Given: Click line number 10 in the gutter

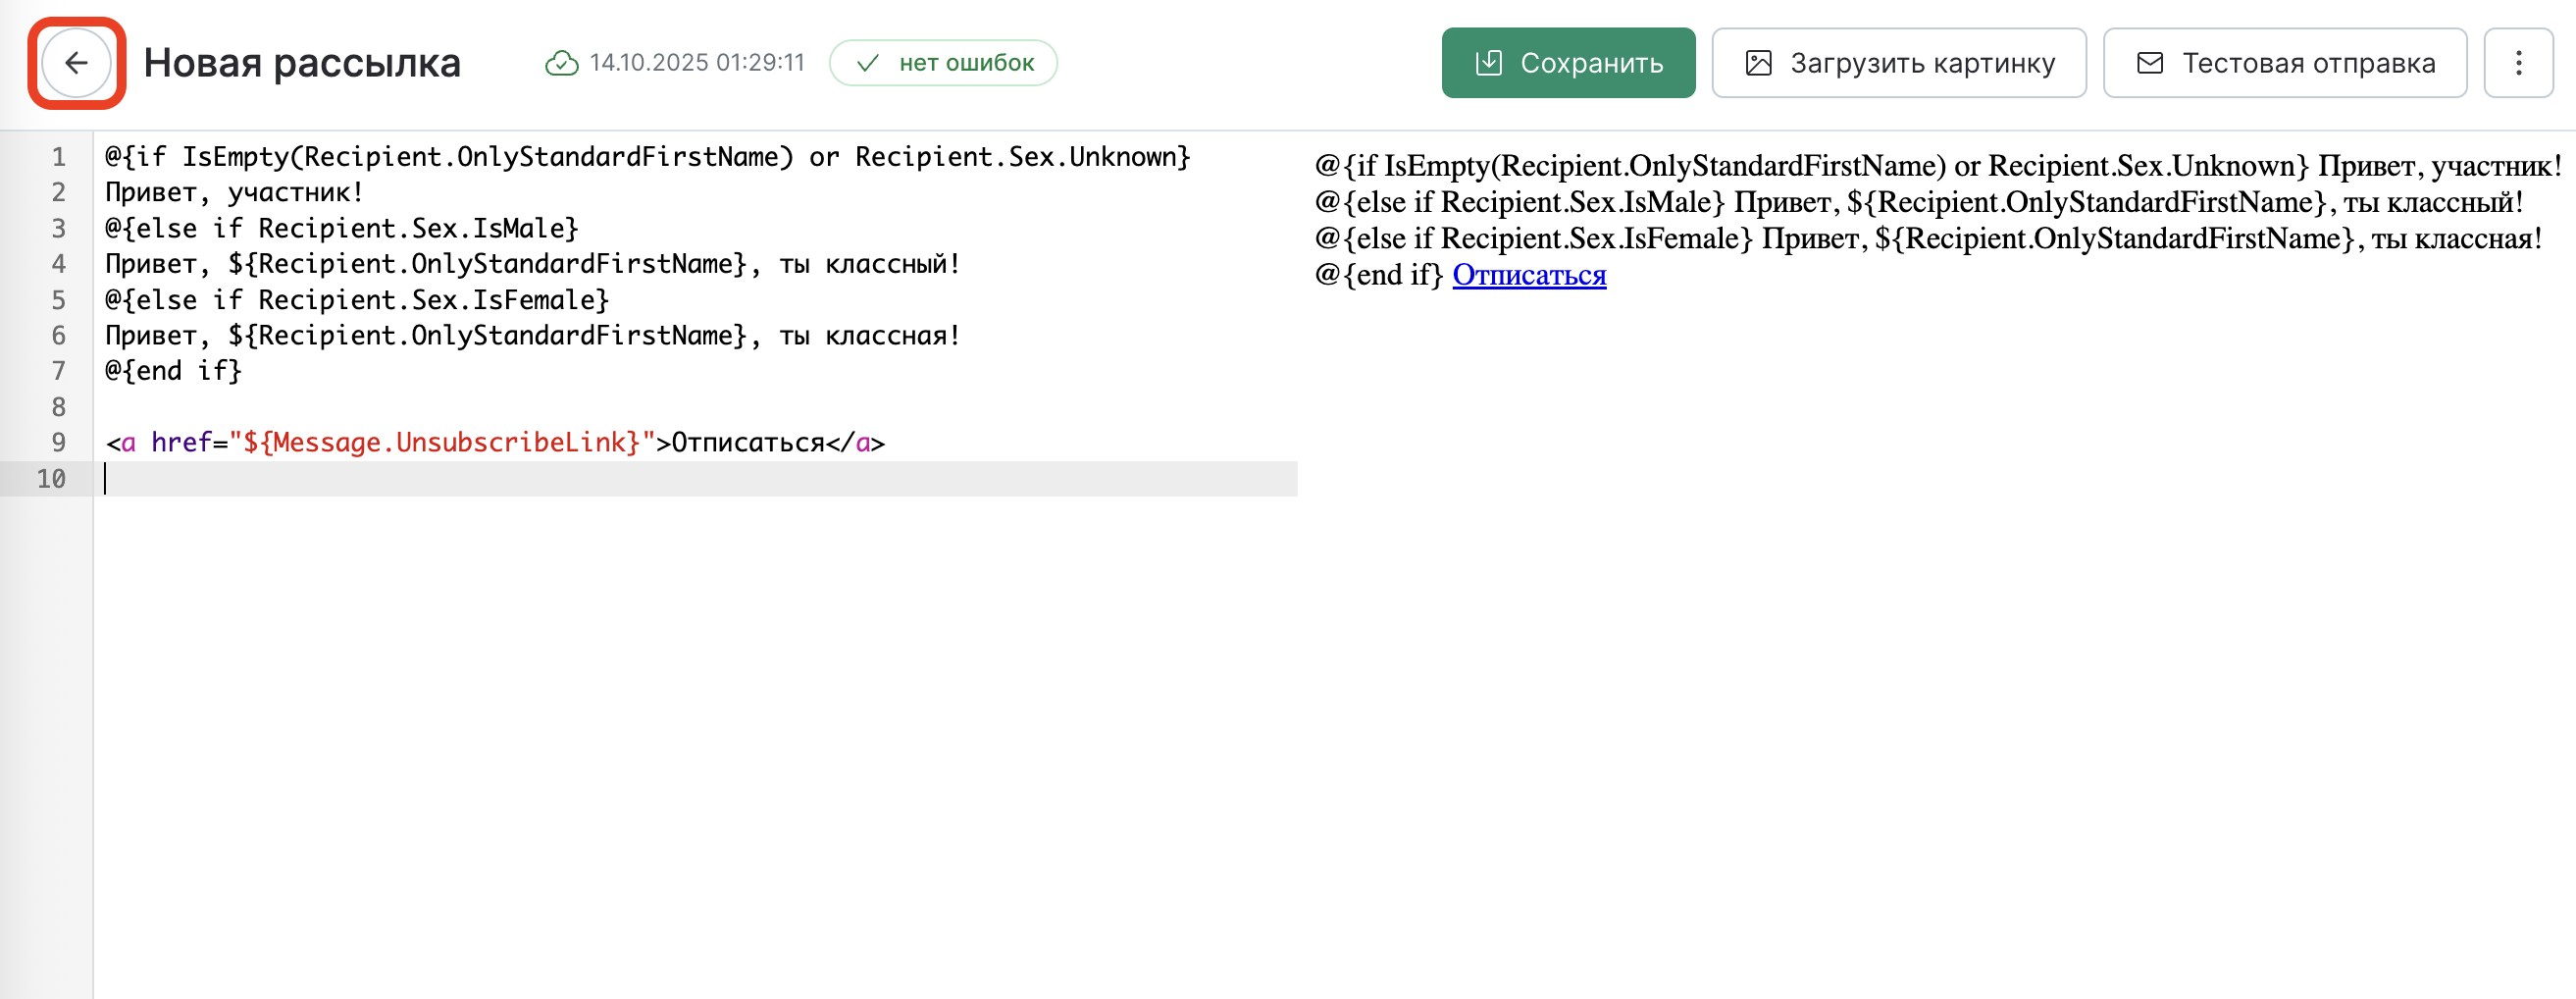Looking at the screenshot, I should (52, 479).
